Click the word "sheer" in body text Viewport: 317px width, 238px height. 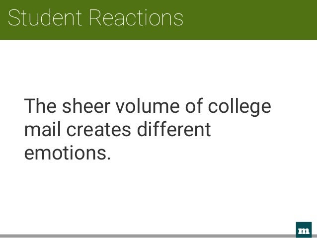(x=86, y=106)
